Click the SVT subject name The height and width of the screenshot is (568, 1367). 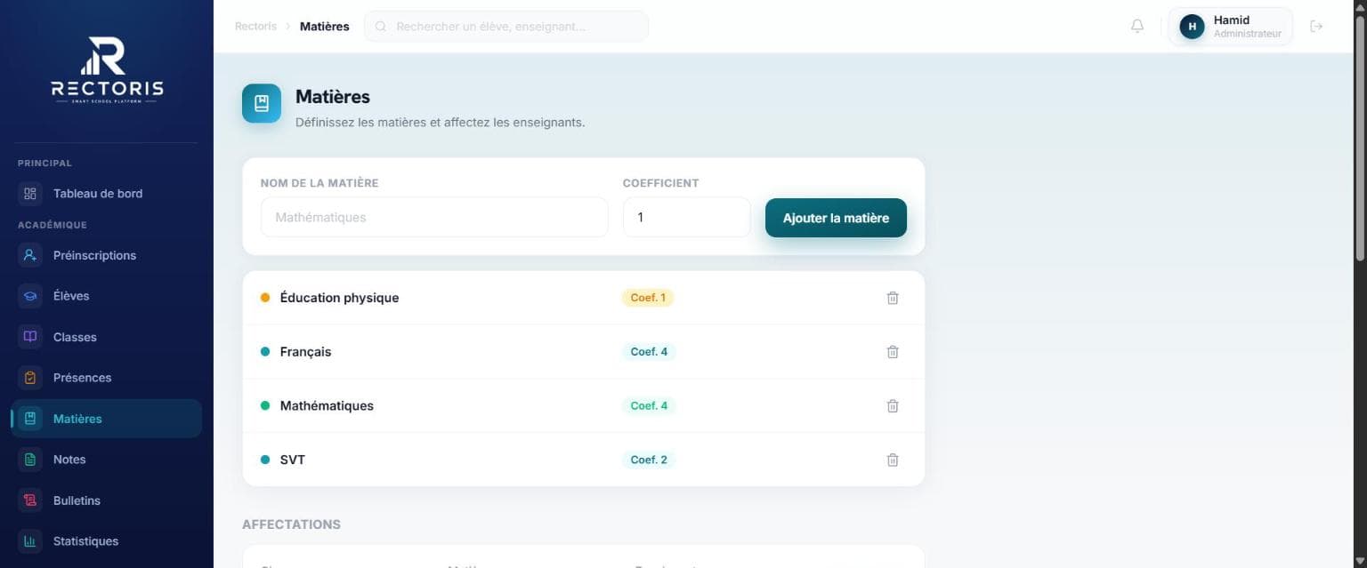coord(293,460)
